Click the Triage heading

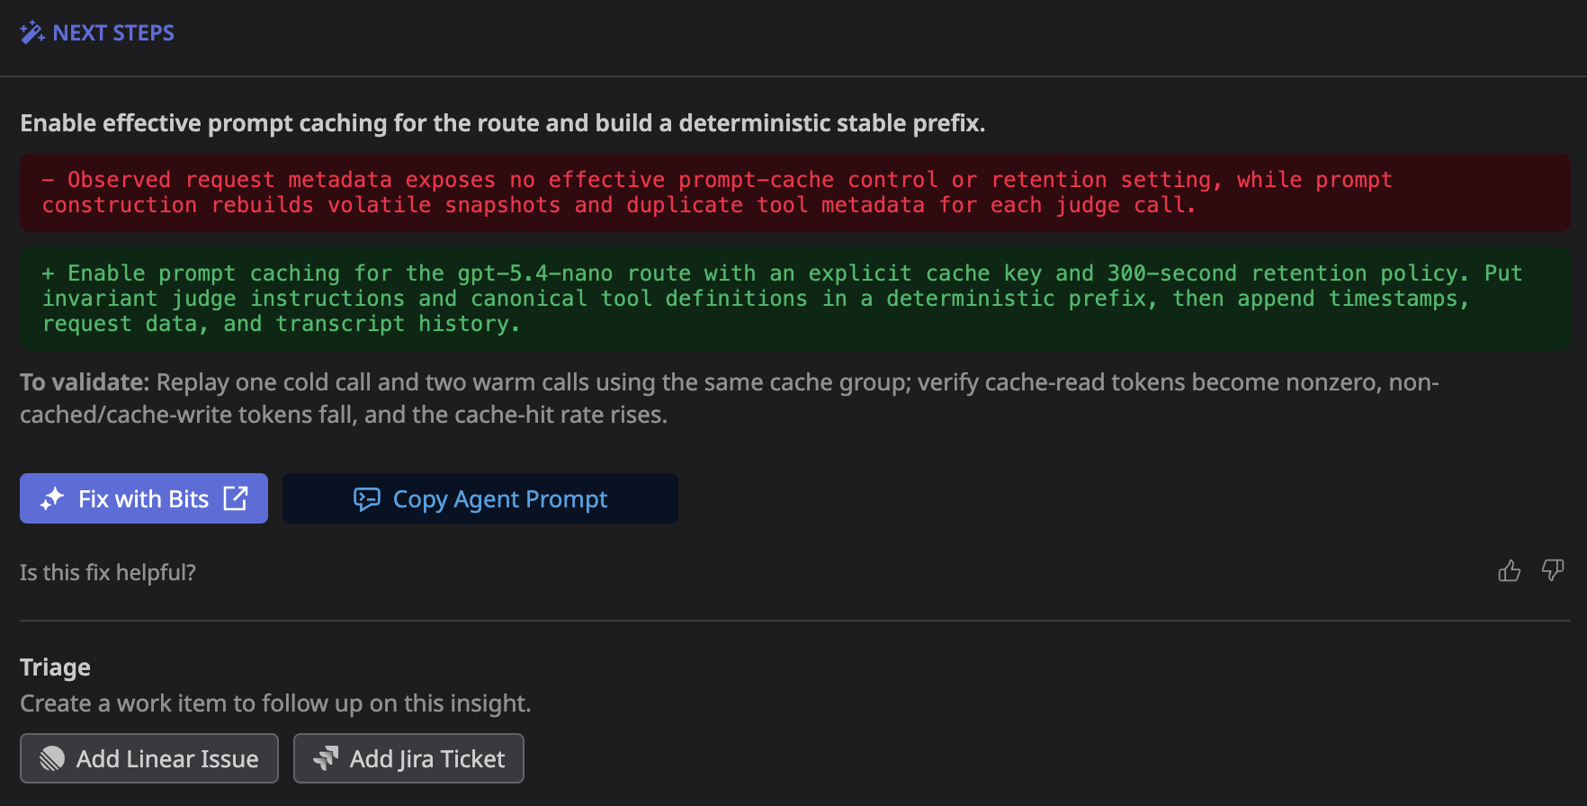(55, 667)
